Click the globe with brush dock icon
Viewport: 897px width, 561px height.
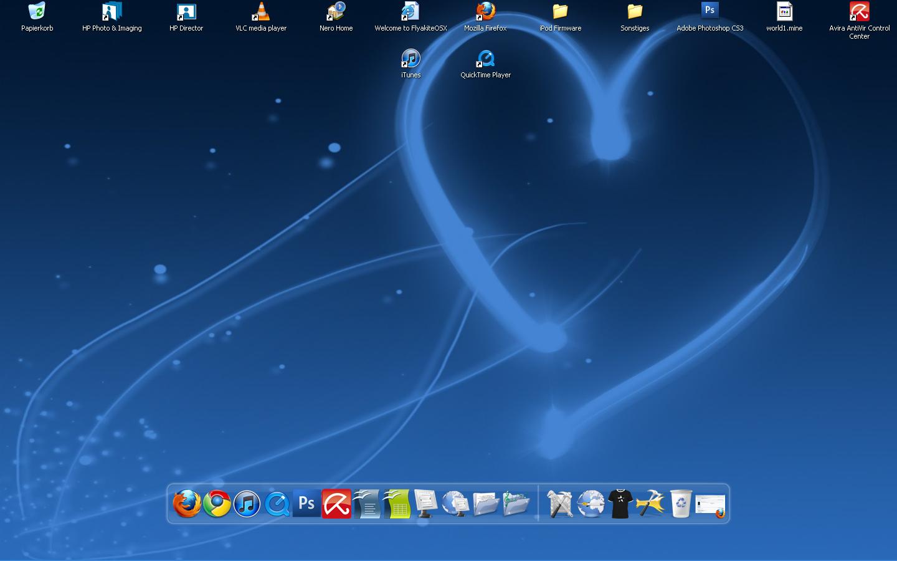[590, 504]
